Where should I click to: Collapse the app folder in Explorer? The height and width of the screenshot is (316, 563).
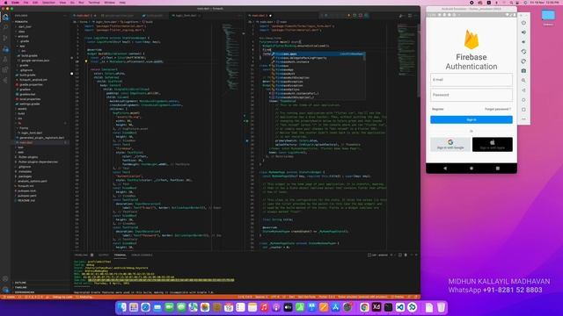(22, 46)
